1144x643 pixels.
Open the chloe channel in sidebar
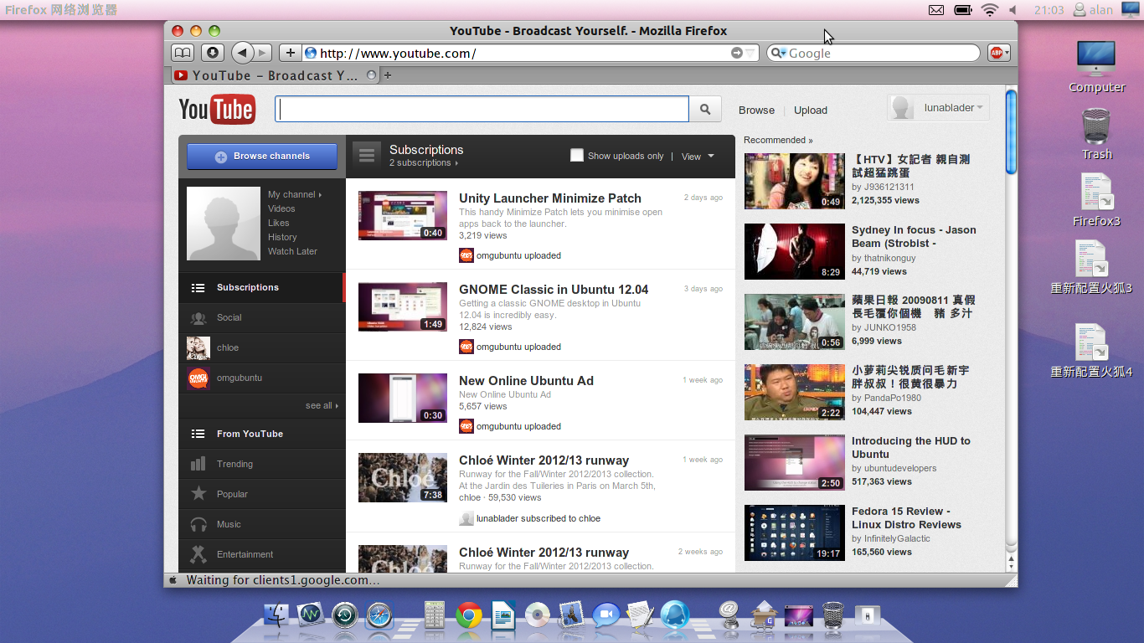tap(261, 347)
